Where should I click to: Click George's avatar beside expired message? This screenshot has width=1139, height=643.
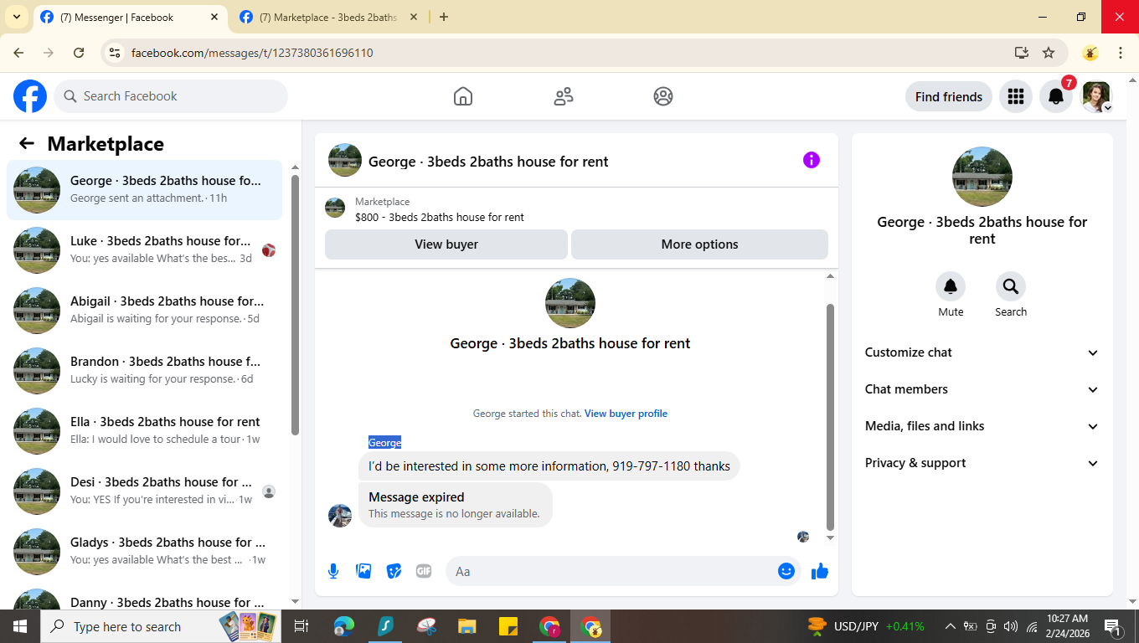point(340,516)
